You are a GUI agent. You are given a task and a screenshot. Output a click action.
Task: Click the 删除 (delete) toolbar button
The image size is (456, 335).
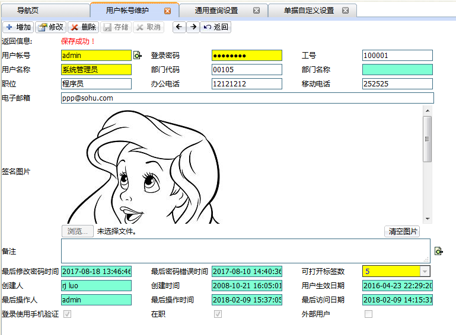click(84, 27)
